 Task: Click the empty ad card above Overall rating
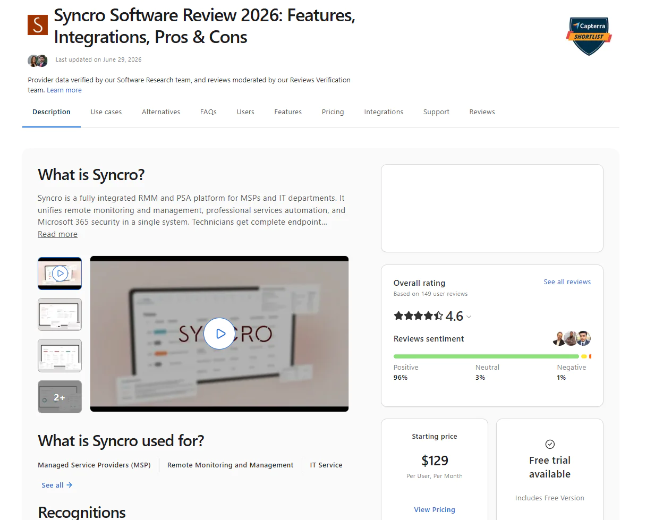tap(492, 208)
